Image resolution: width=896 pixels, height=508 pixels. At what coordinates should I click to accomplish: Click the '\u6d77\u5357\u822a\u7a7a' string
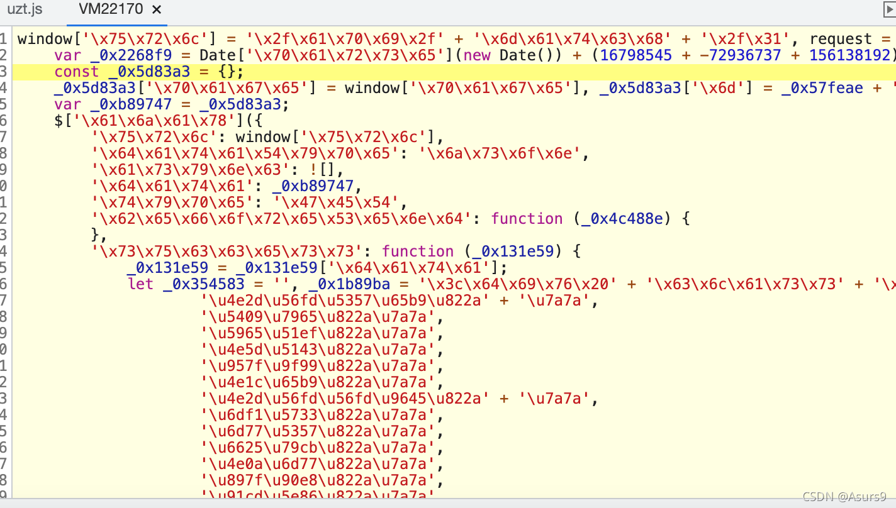(318, 431)
